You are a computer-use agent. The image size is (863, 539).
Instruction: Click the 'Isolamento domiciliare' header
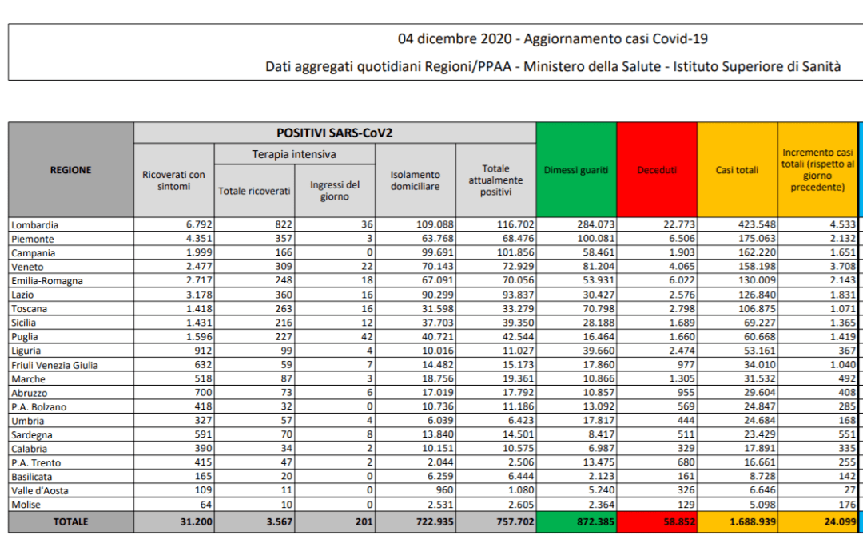(x=416, y=180)
